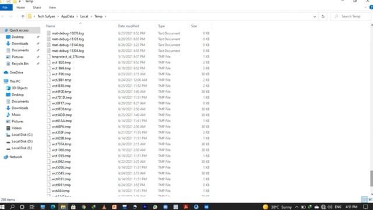Select file mat-debug-15140.log
This screenshot has height=210, width=373.
[68, 45]
